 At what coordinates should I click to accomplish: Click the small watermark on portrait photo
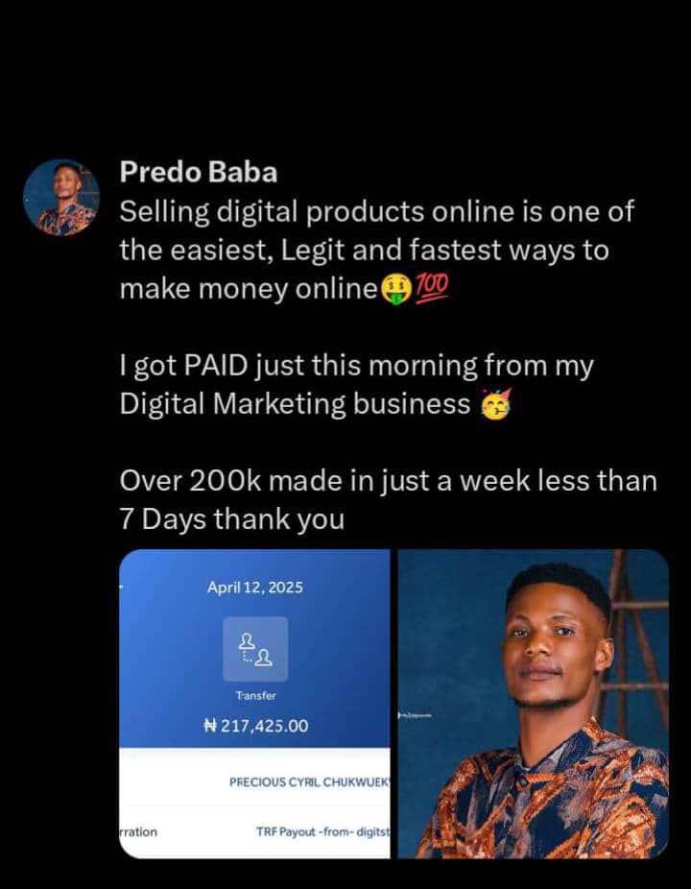pyautogui.click(x=416, y=716)
